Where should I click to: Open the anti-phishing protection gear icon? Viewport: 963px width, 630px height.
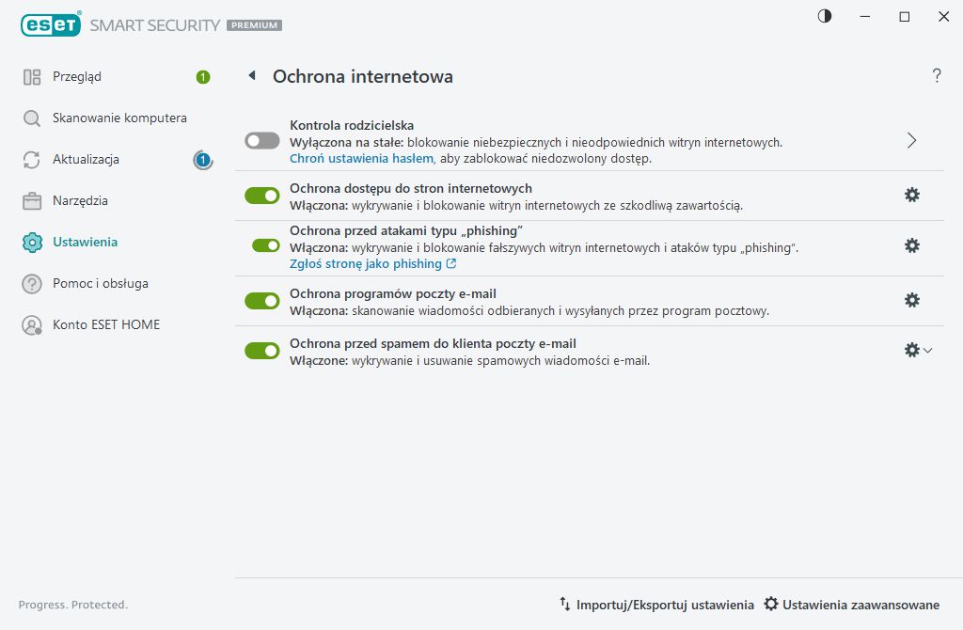point(911,245)
